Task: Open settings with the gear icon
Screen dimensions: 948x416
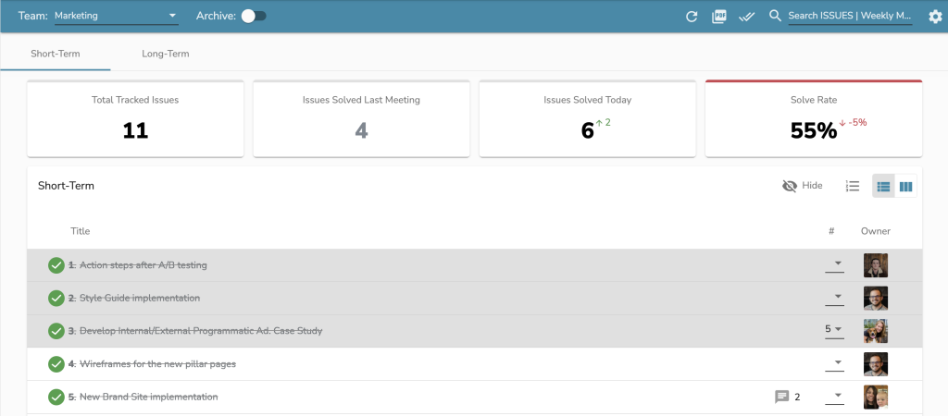Action: point(934,17)
